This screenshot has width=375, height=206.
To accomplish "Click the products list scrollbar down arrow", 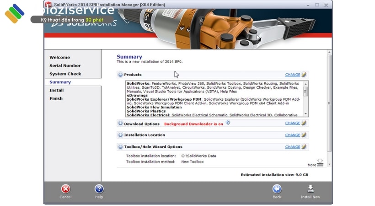I will (x=306, y=114).
